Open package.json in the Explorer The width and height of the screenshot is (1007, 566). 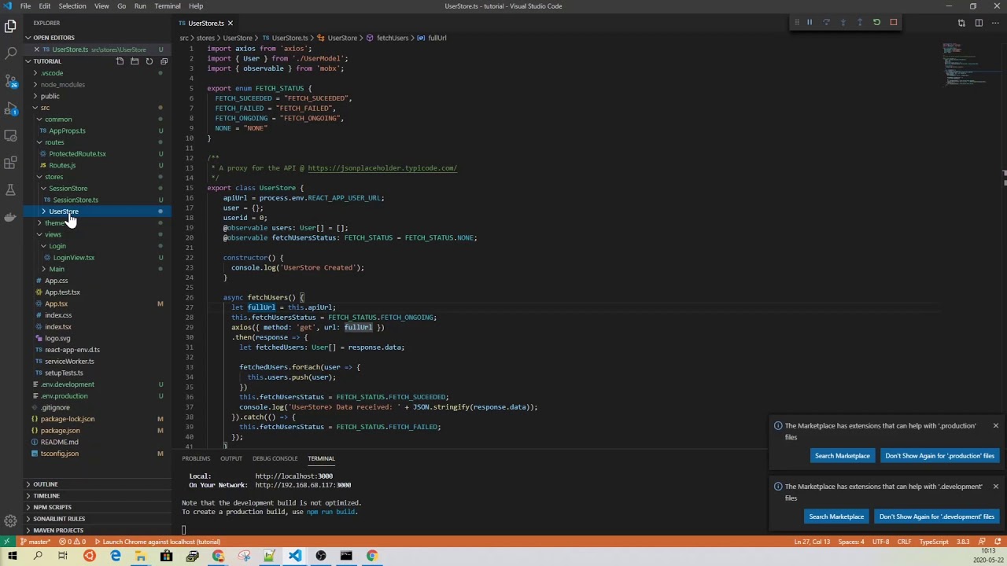[61, 431]
